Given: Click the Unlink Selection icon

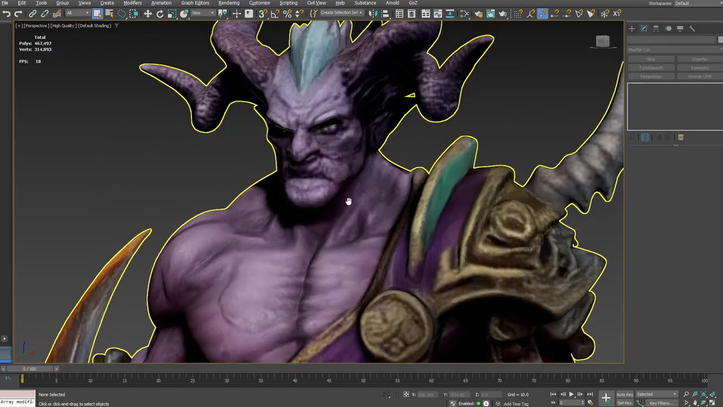Looking at the screenshot, I should point(45,14).
